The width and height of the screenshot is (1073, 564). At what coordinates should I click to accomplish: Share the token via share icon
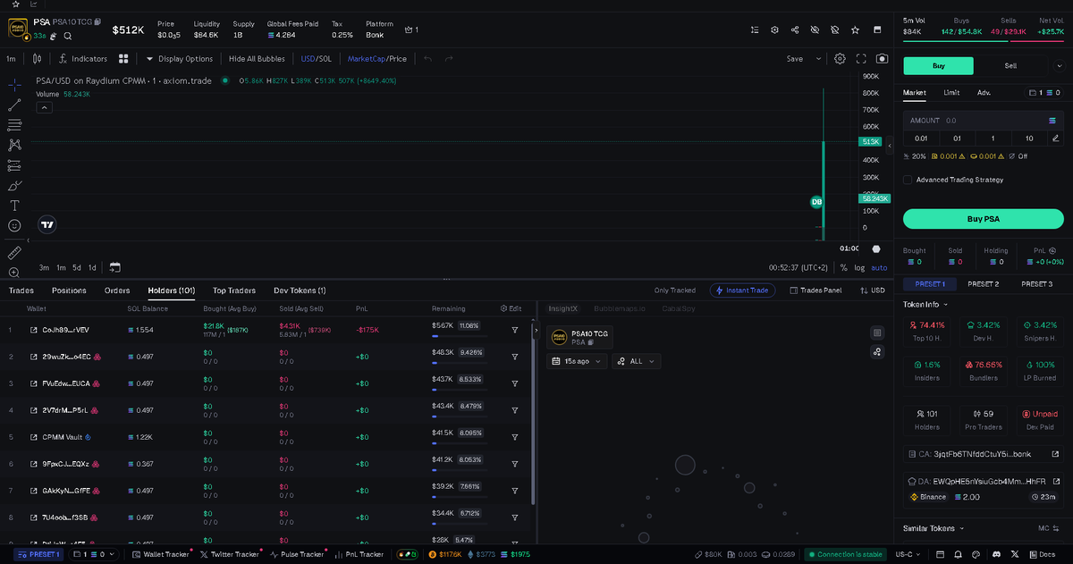click(x=795, y=29)
